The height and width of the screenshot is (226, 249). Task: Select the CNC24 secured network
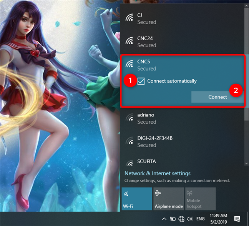coord(182,42)
